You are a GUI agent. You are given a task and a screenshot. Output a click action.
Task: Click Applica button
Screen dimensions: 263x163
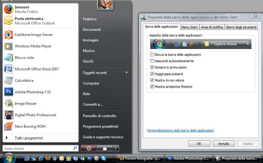[x=248, y=144]
